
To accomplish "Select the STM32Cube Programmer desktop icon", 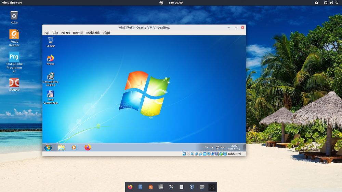I will 14,62.
